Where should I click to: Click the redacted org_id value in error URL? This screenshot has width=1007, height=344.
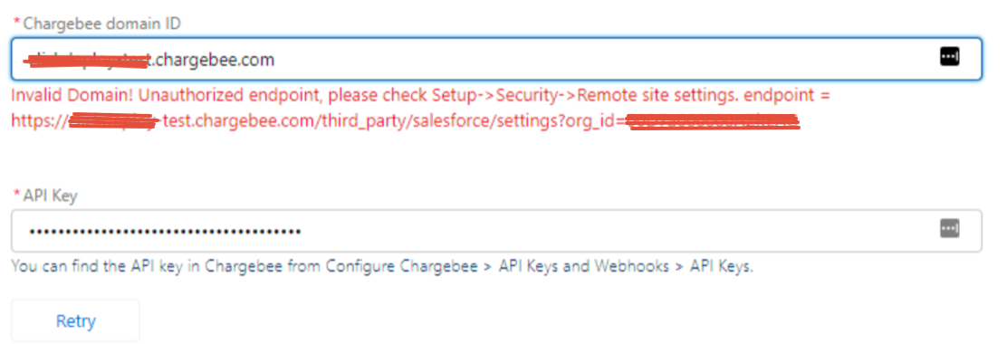click(x=712, y=120)
